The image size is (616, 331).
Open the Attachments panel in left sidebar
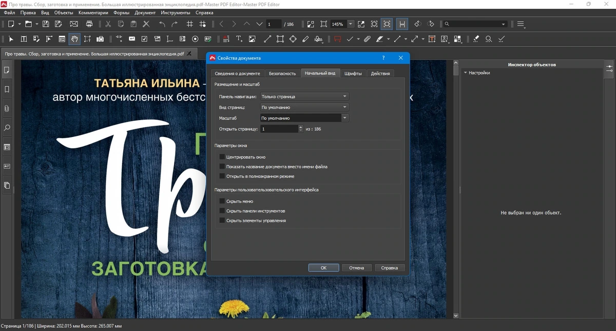point(7,108)
